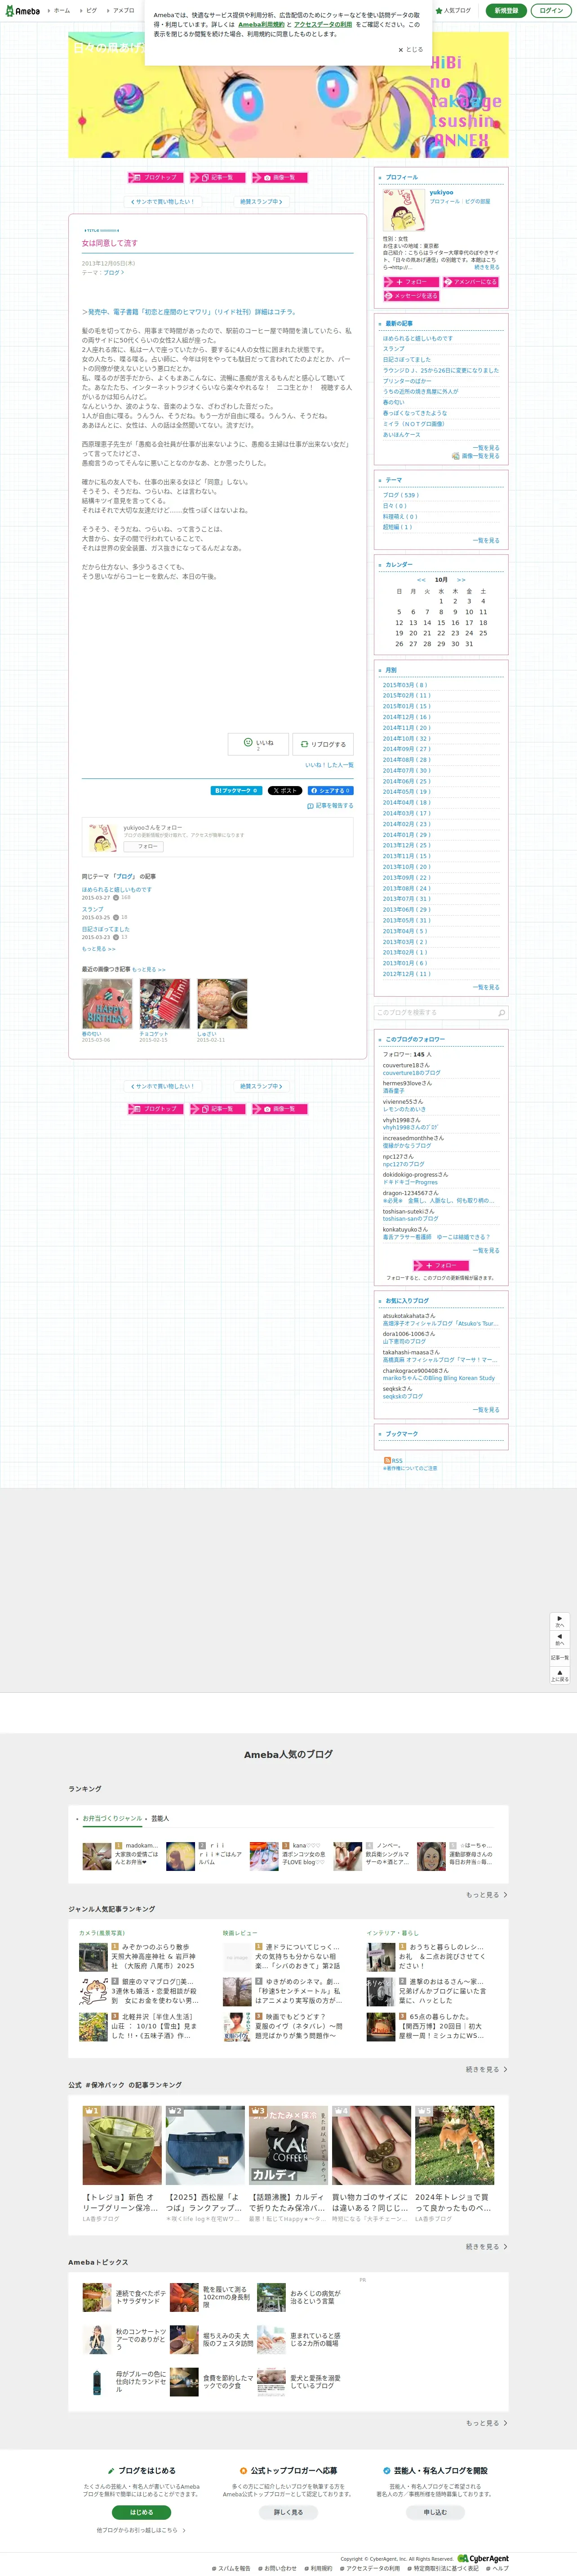Click フォロー button under yukiyooさんをフォロー

click(144, 846)
